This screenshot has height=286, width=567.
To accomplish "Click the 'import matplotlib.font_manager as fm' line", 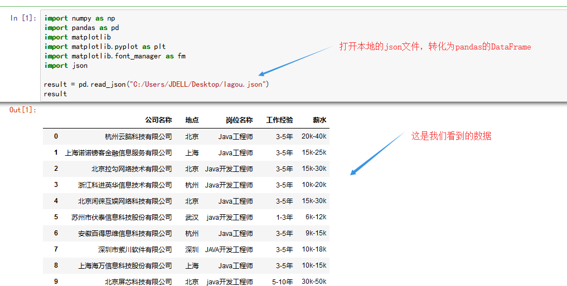I will (115, 56).
